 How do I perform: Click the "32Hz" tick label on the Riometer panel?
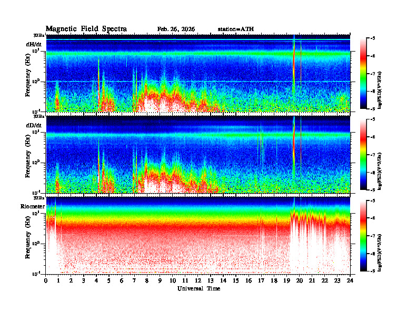[39, 198]
